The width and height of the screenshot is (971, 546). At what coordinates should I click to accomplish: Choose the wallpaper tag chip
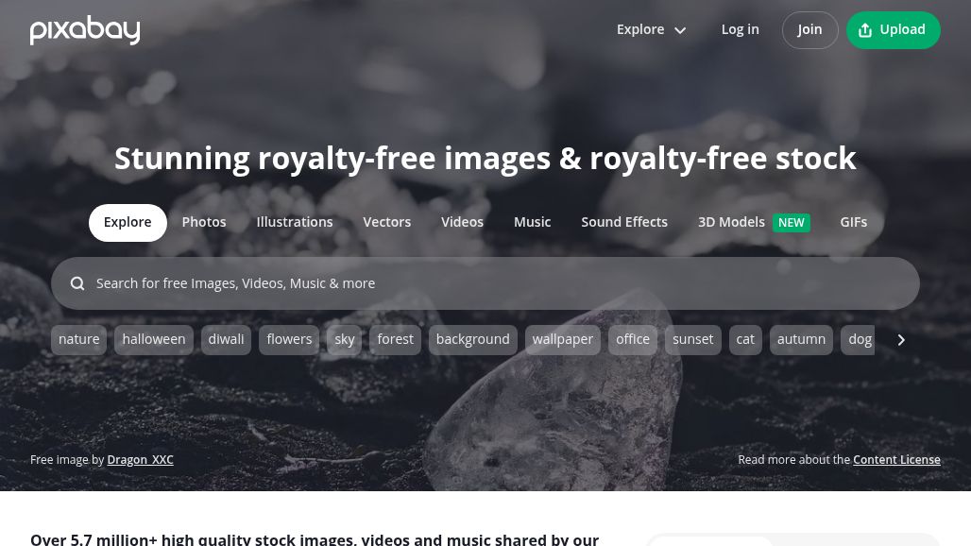click(x=562, y=340)
